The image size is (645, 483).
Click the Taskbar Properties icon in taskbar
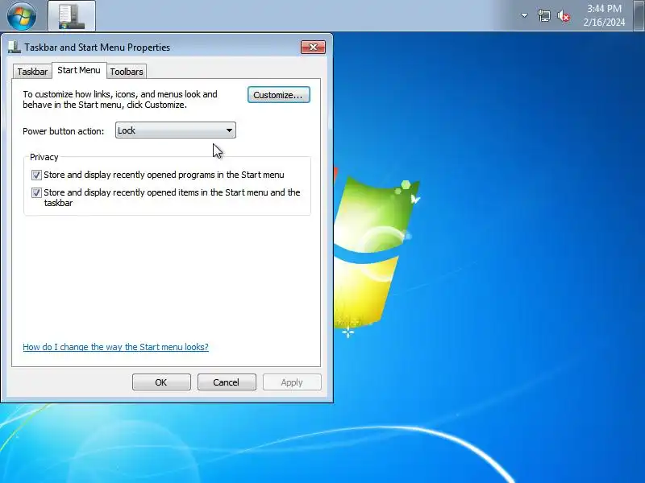click(x=72, y=16)
